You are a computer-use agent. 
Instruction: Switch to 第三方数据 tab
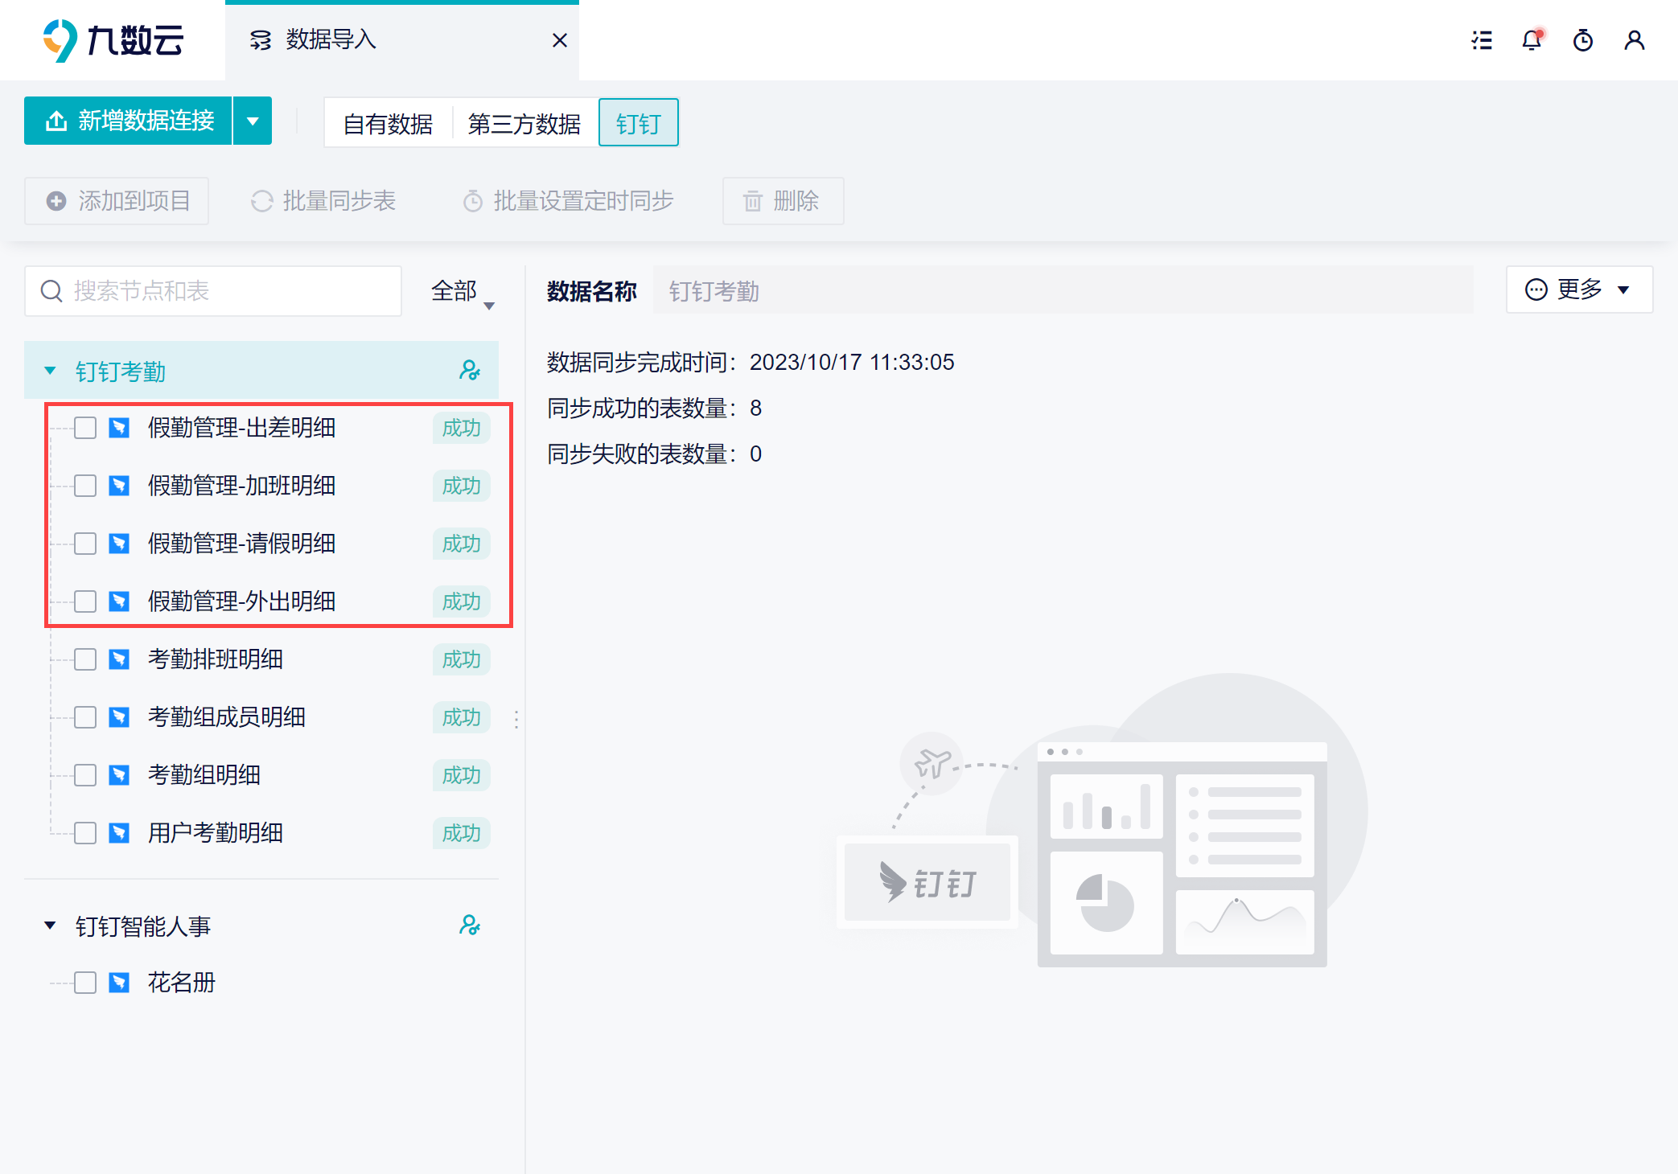point(524,124)
